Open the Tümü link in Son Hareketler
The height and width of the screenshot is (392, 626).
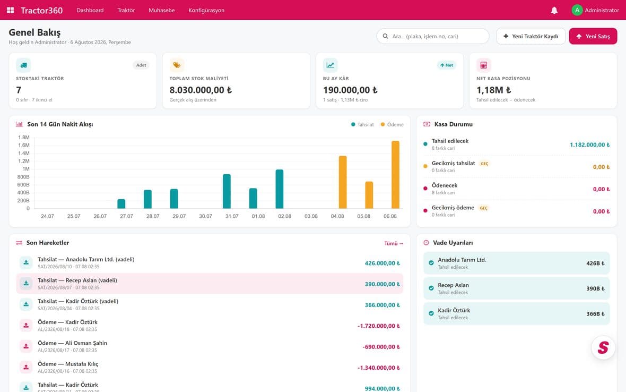click(x=394, y=243)
